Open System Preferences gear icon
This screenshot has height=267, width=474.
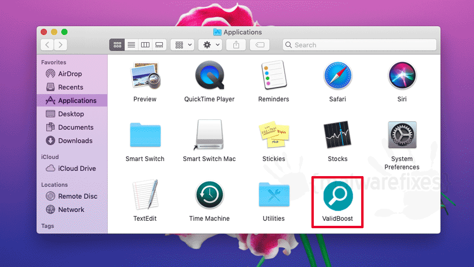(402, 135)
